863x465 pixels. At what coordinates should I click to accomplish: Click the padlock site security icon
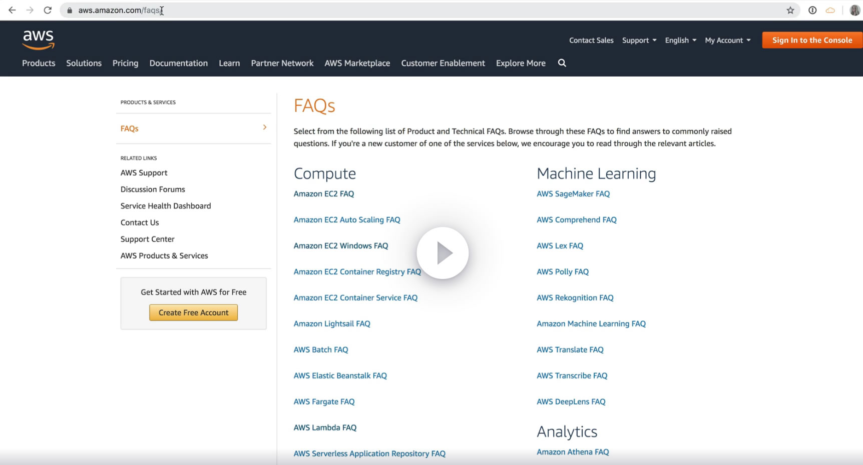[x=70, y=10]
